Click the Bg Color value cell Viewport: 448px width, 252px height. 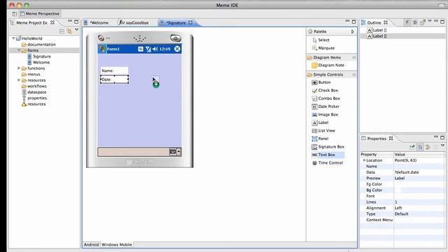(x=419, y=190)
